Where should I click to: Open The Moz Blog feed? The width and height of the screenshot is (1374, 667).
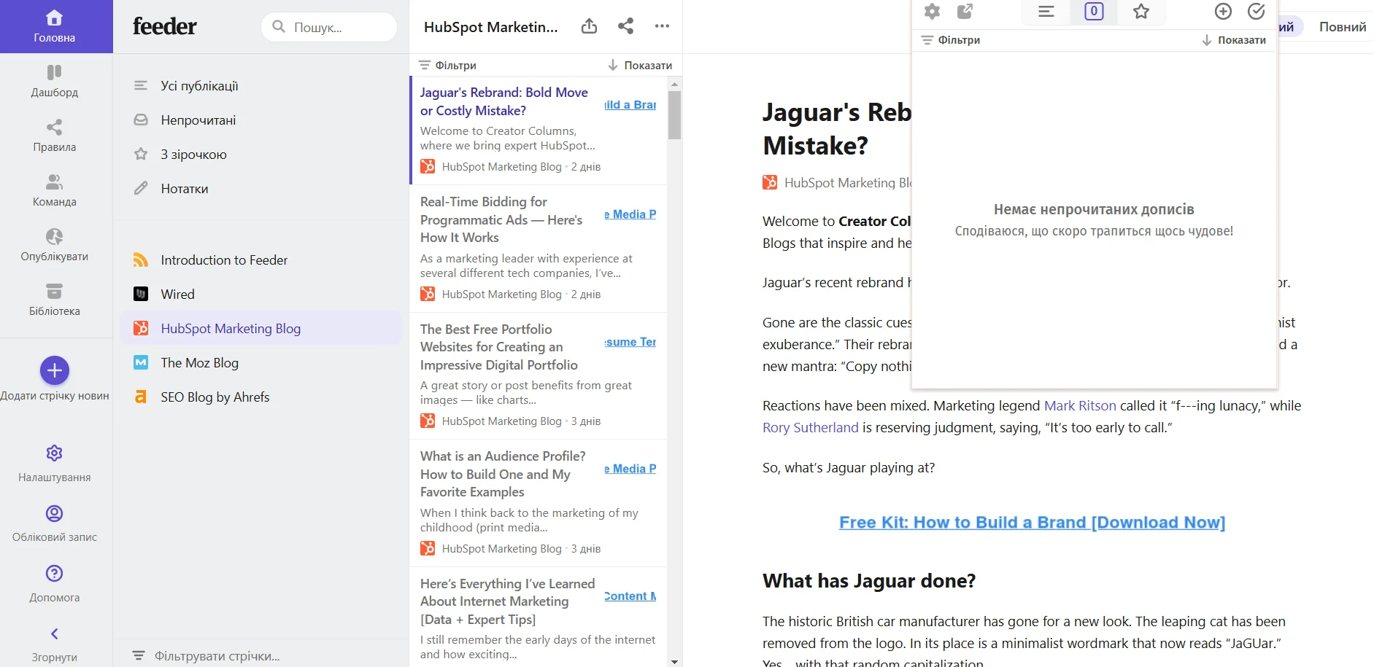point(261,363)
